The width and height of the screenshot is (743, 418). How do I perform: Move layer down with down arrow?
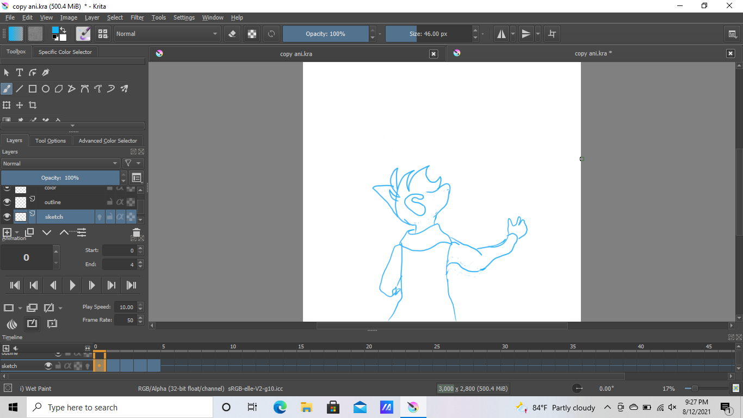pyautogui.click(x=47, y=232)
